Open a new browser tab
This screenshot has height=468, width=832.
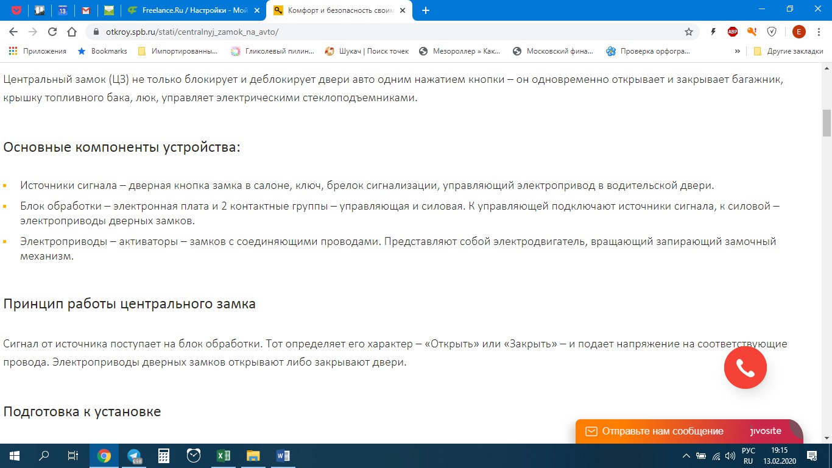click(426, 10)
